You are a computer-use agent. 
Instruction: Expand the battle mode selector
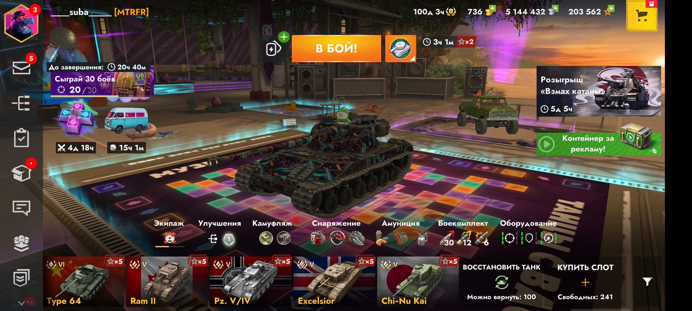point(400,49)
